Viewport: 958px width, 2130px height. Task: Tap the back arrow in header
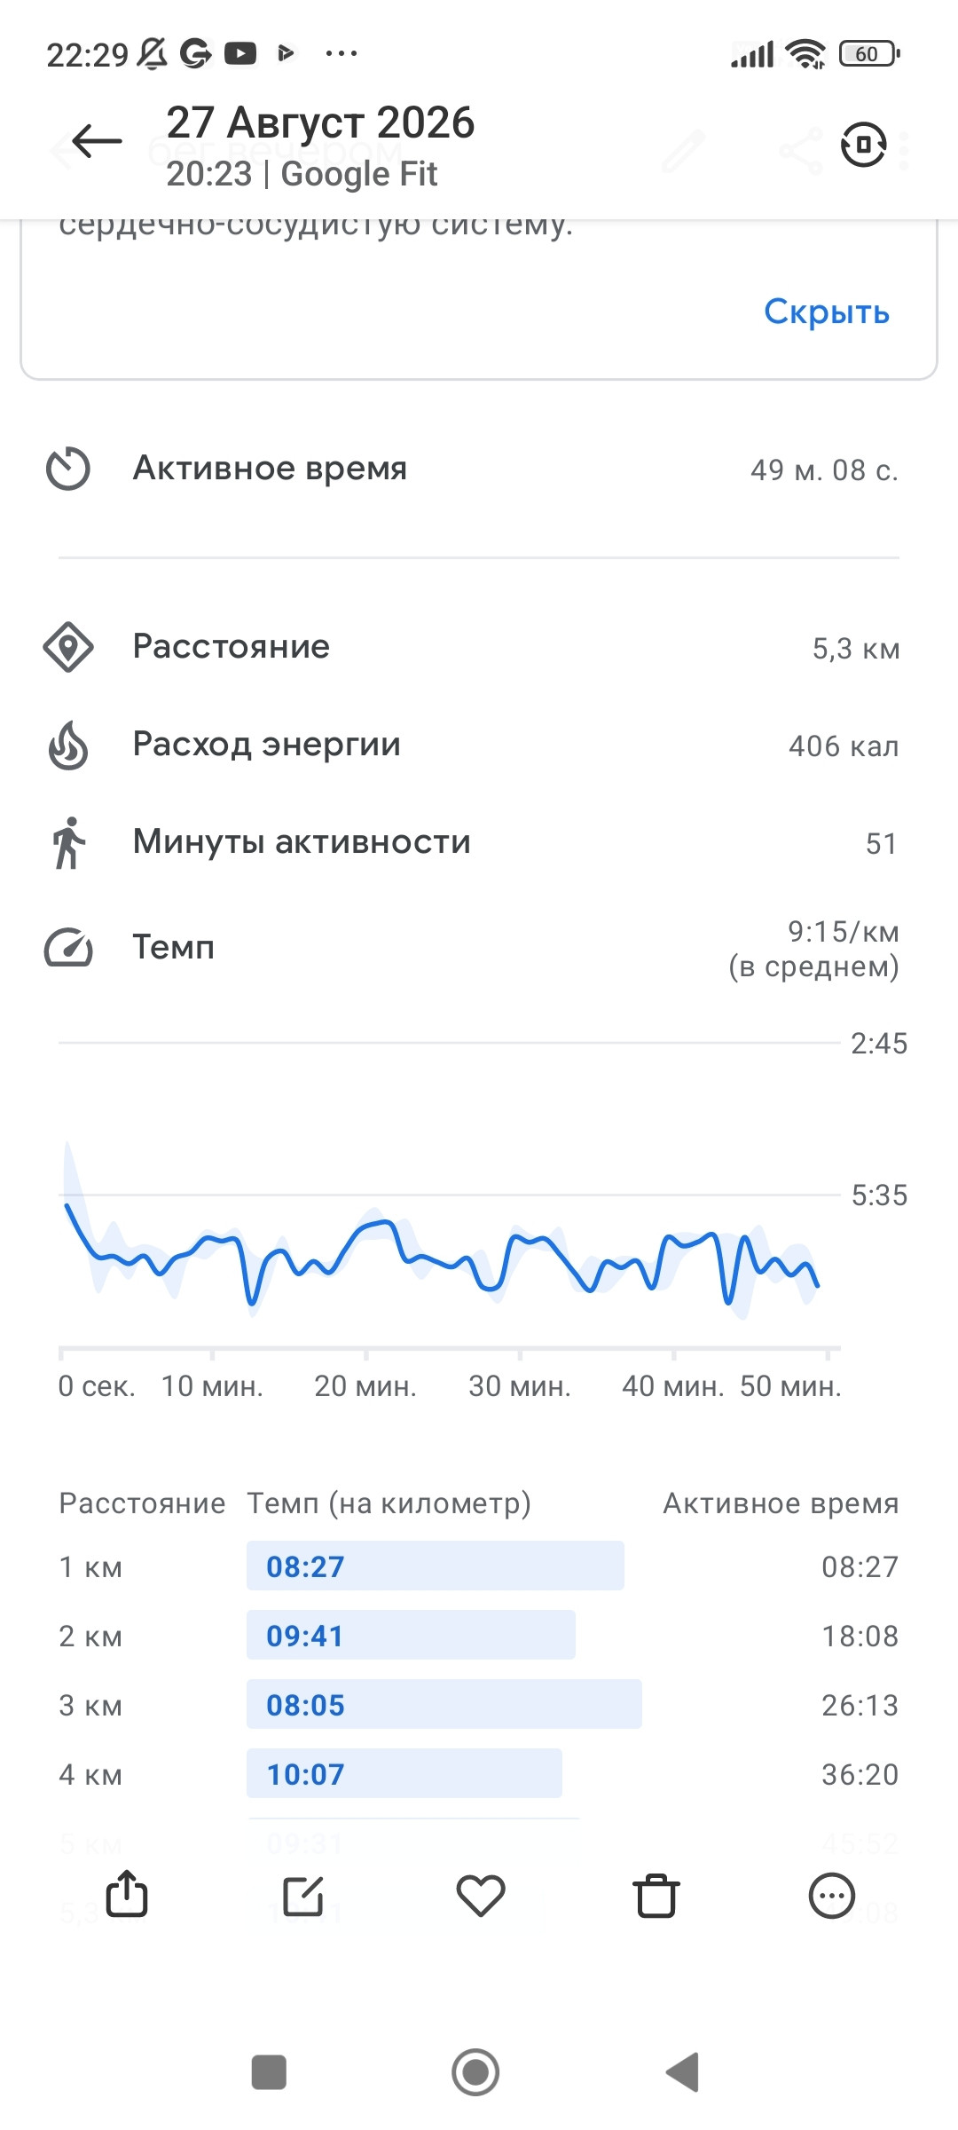(x=97, y=141)
